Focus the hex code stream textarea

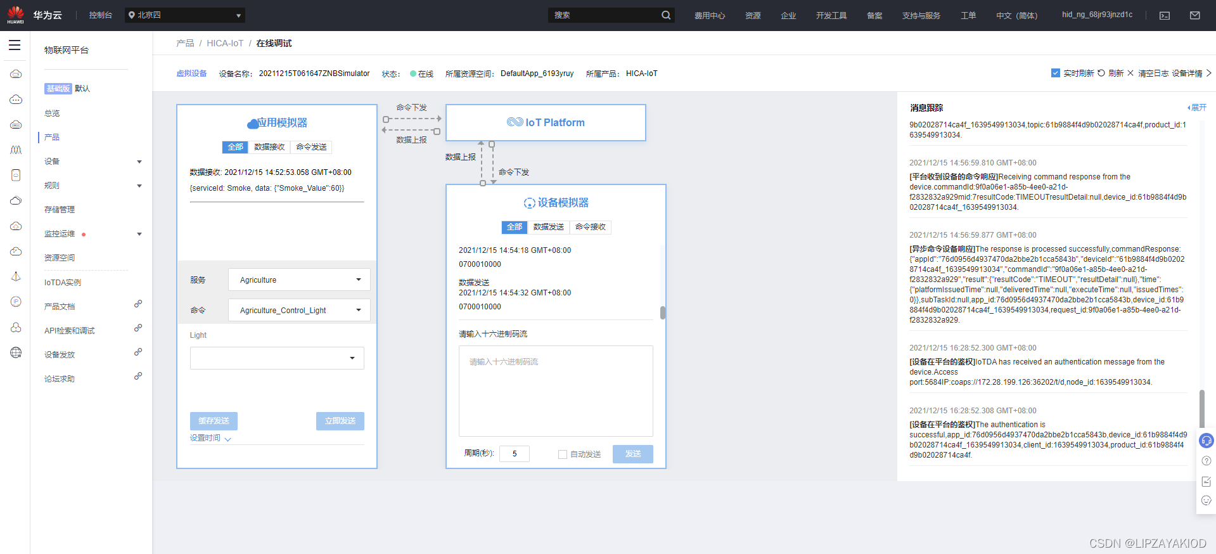556,390
